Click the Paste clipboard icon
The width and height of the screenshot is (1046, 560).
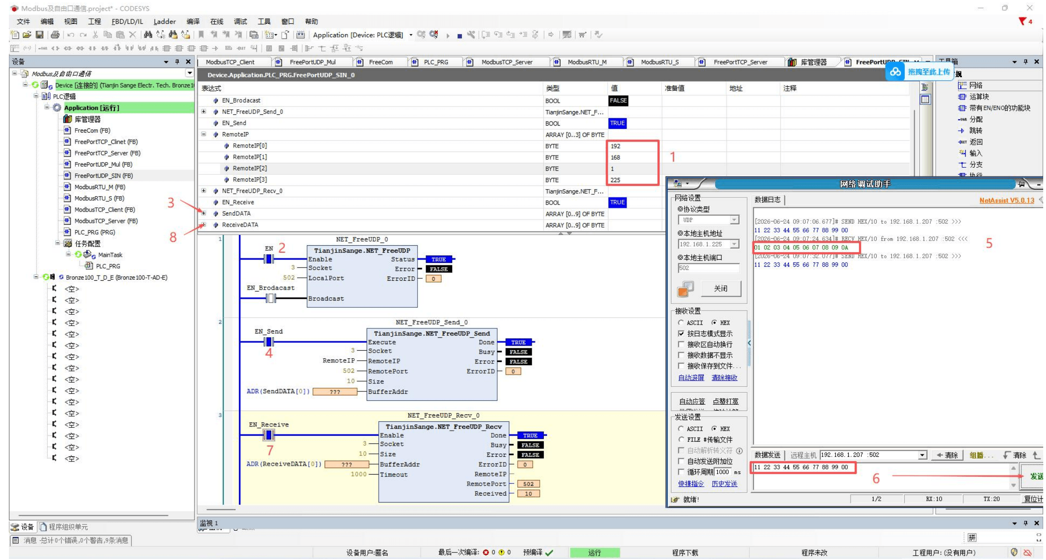120,35
